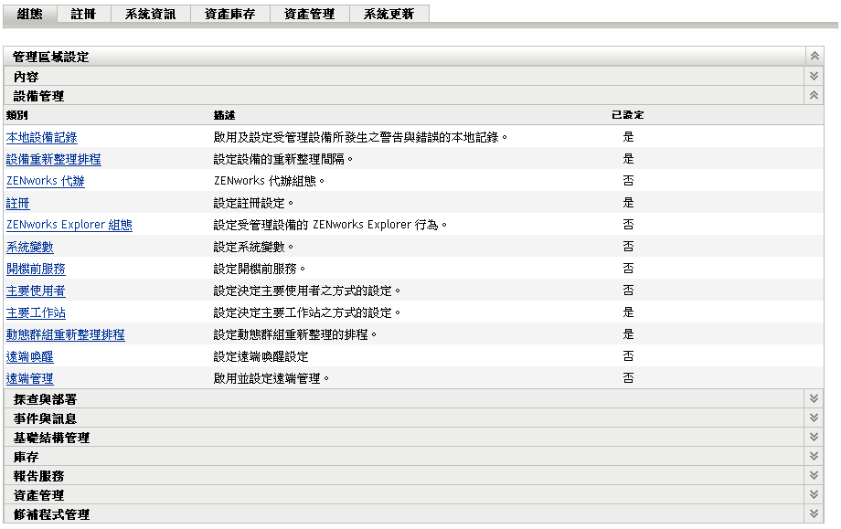
Task: Expand the 探查與部署 section
Action: (x=814, y=398)
